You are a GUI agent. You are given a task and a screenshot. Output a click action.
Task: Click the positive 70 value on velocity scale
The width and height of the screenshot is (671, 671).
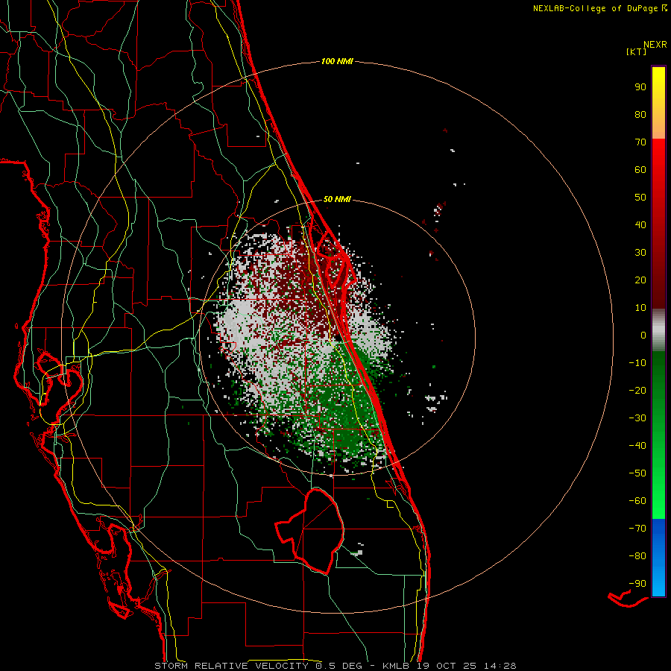640,142
